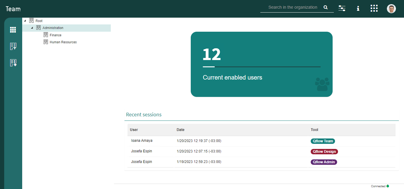Screen dimensions: 404x189
Task: Click the Qflow Design tool badge
Action: pyautogui.click(x=324, y=152)
